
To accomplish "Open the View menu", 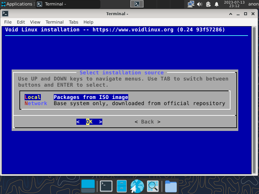I will pyautogui.click(x=35, y=22).
